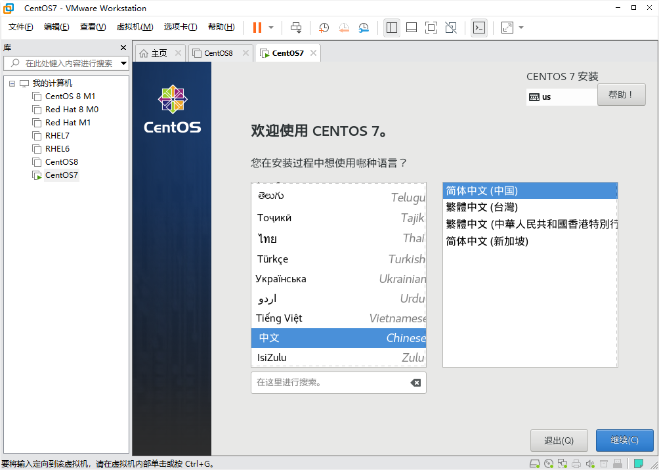The height and width of the screenshot is (470, 659).
Task: Select 繁體中文 (台灣) locale
Action: (530, 207)
